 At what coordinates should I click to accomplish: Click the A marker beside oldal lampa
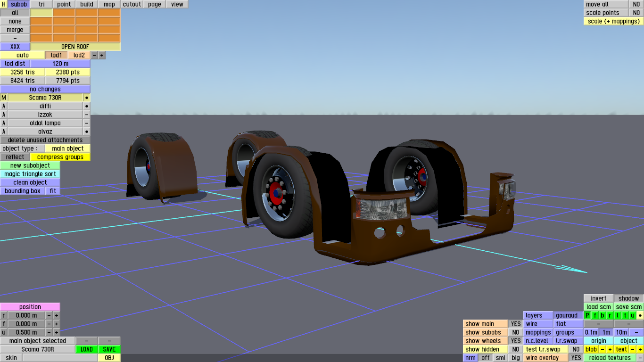4,123
